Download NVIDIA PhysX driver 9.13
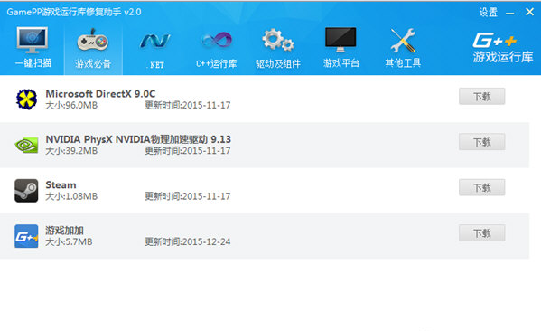Viewport: 541px width, 331px height. click(x=481, y=142)
